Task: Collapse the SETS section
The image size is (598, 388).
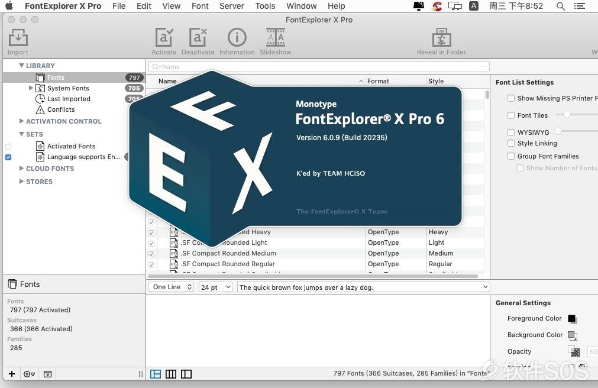Action: [22, 134]
